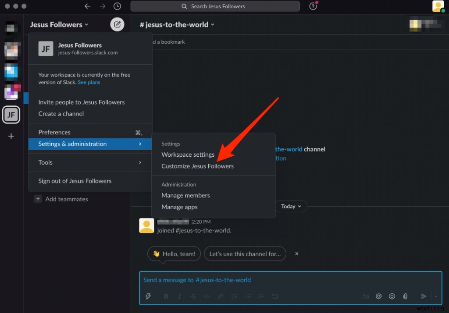Image resolution: width=449 pixels, height=313 pixels.
Task: Open shortcuts lightning bolt in composer
Action: 148,296
